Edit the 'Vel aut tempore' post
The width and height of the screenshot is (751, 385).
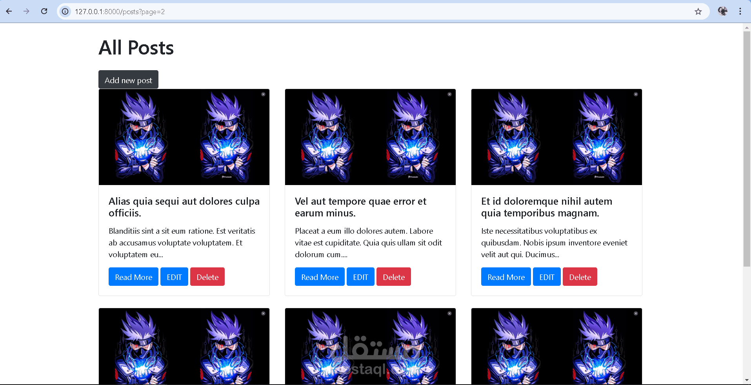pyautogui.click(x=360, y=277)
